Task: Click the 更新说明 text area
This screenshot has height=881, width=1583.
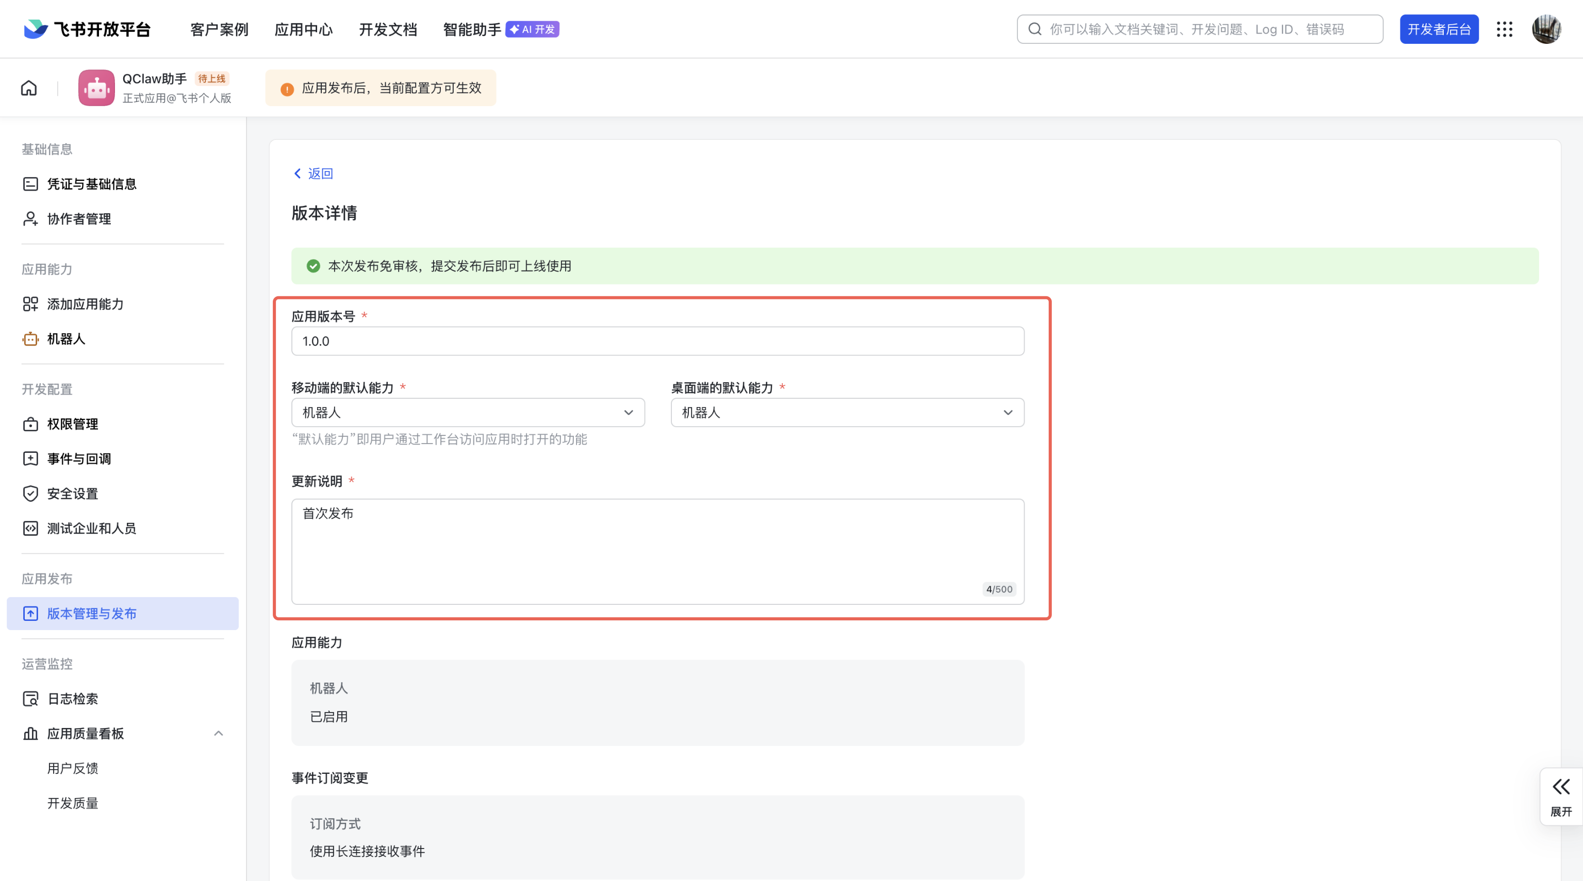Action: click(x=657, y=551)
